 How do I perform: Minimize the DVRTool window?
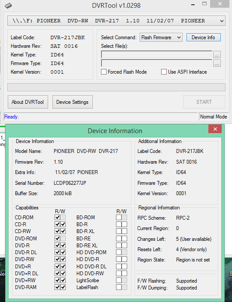pos(193,4)
